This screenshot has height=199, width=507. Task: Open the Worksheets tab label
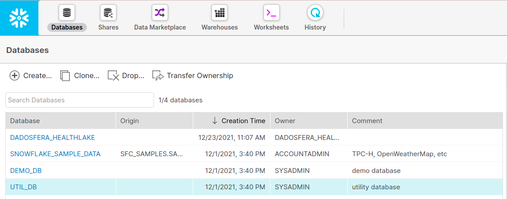pos(271,27)
